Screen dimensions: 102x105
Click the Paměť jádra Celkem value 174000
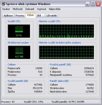[90, 85]
